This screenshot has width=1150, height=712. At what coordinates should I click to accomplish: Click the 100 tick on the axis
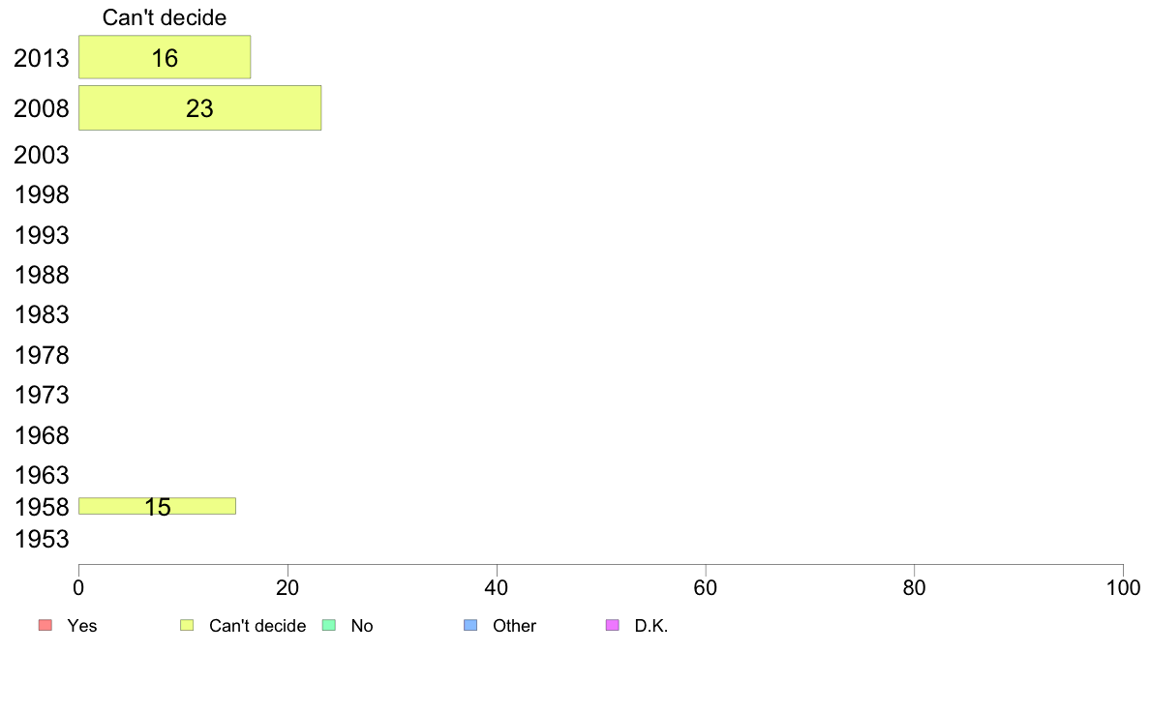[x=1123, y=588]
